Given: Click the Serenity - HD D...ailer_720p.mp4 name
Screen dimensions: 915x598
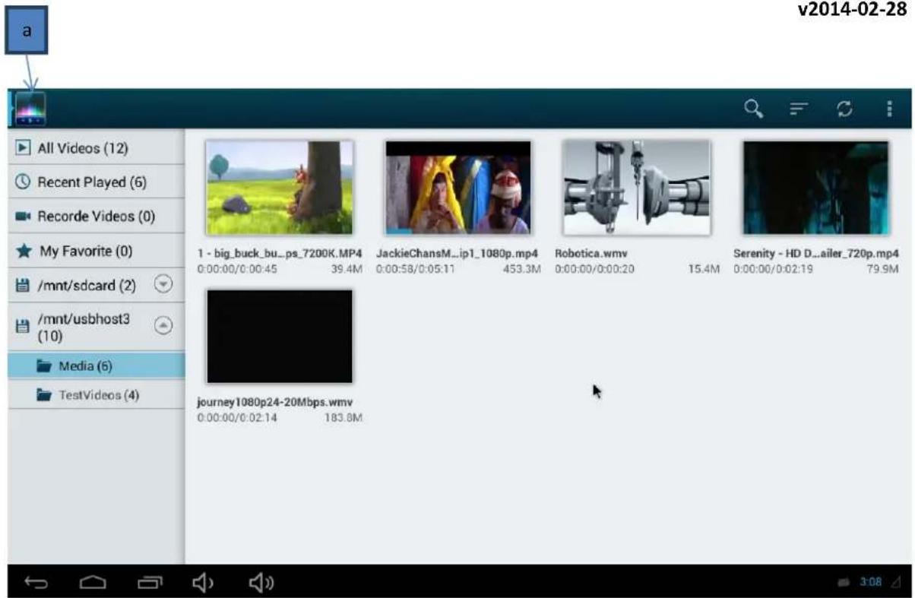Looking at the screenshot, I should [x=816, y=253].
